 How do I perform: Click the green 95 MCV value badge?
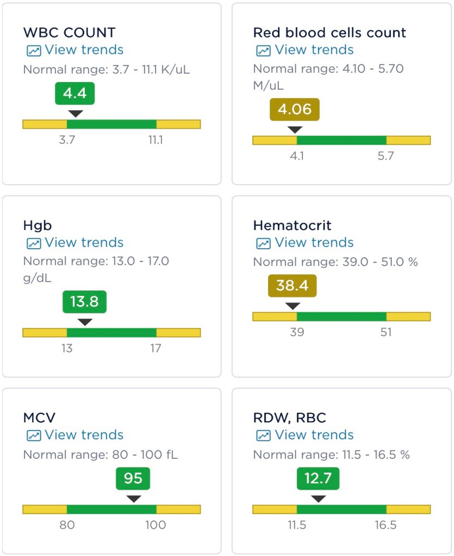coord(133,478)
